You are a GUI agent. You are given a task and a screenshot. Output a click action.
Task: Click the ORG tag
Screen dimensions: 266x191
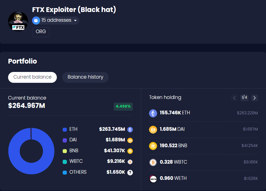[41, 32]
